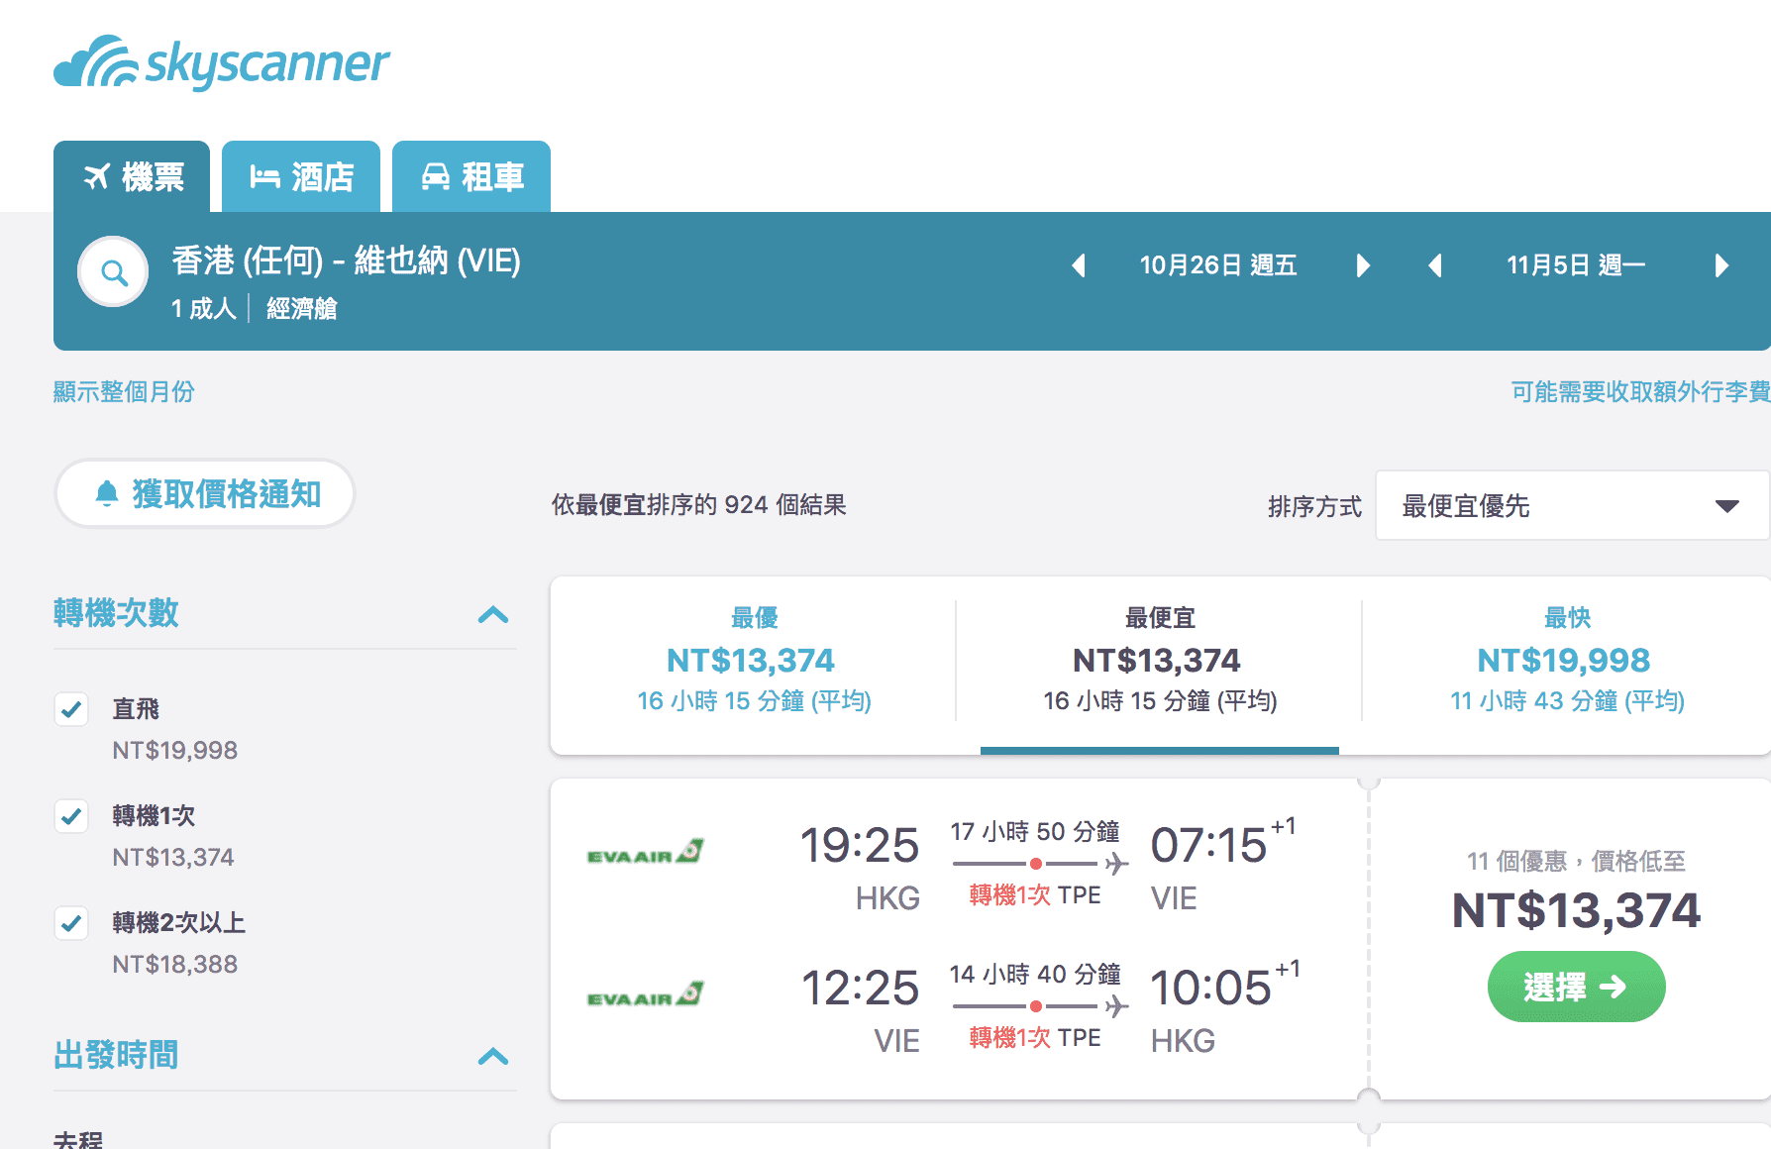Click second EVA Air logo VIE flight

coord(645,994)
